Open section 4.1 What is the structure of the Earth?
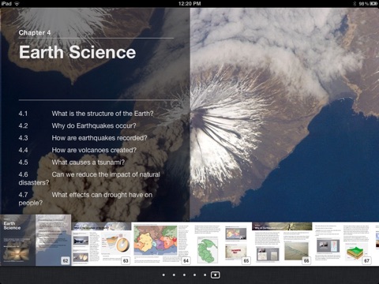Screen dimensions: 379x284 (86, 114)
